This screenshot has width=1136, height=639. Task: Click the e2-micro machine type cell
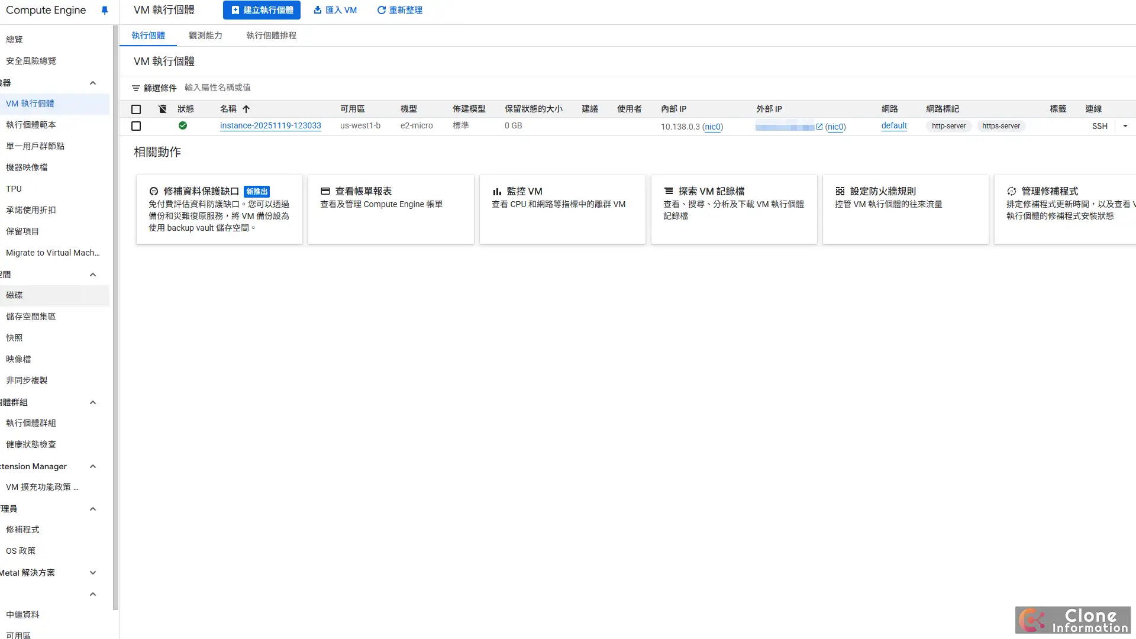point(417,126)
